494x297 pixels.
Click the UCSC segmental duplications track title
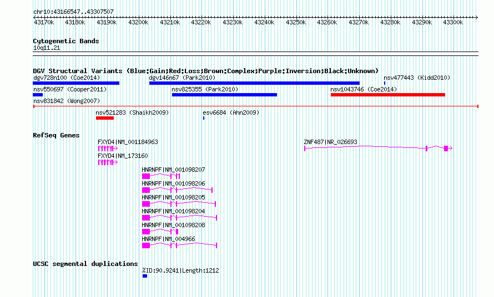click(85, 264)
